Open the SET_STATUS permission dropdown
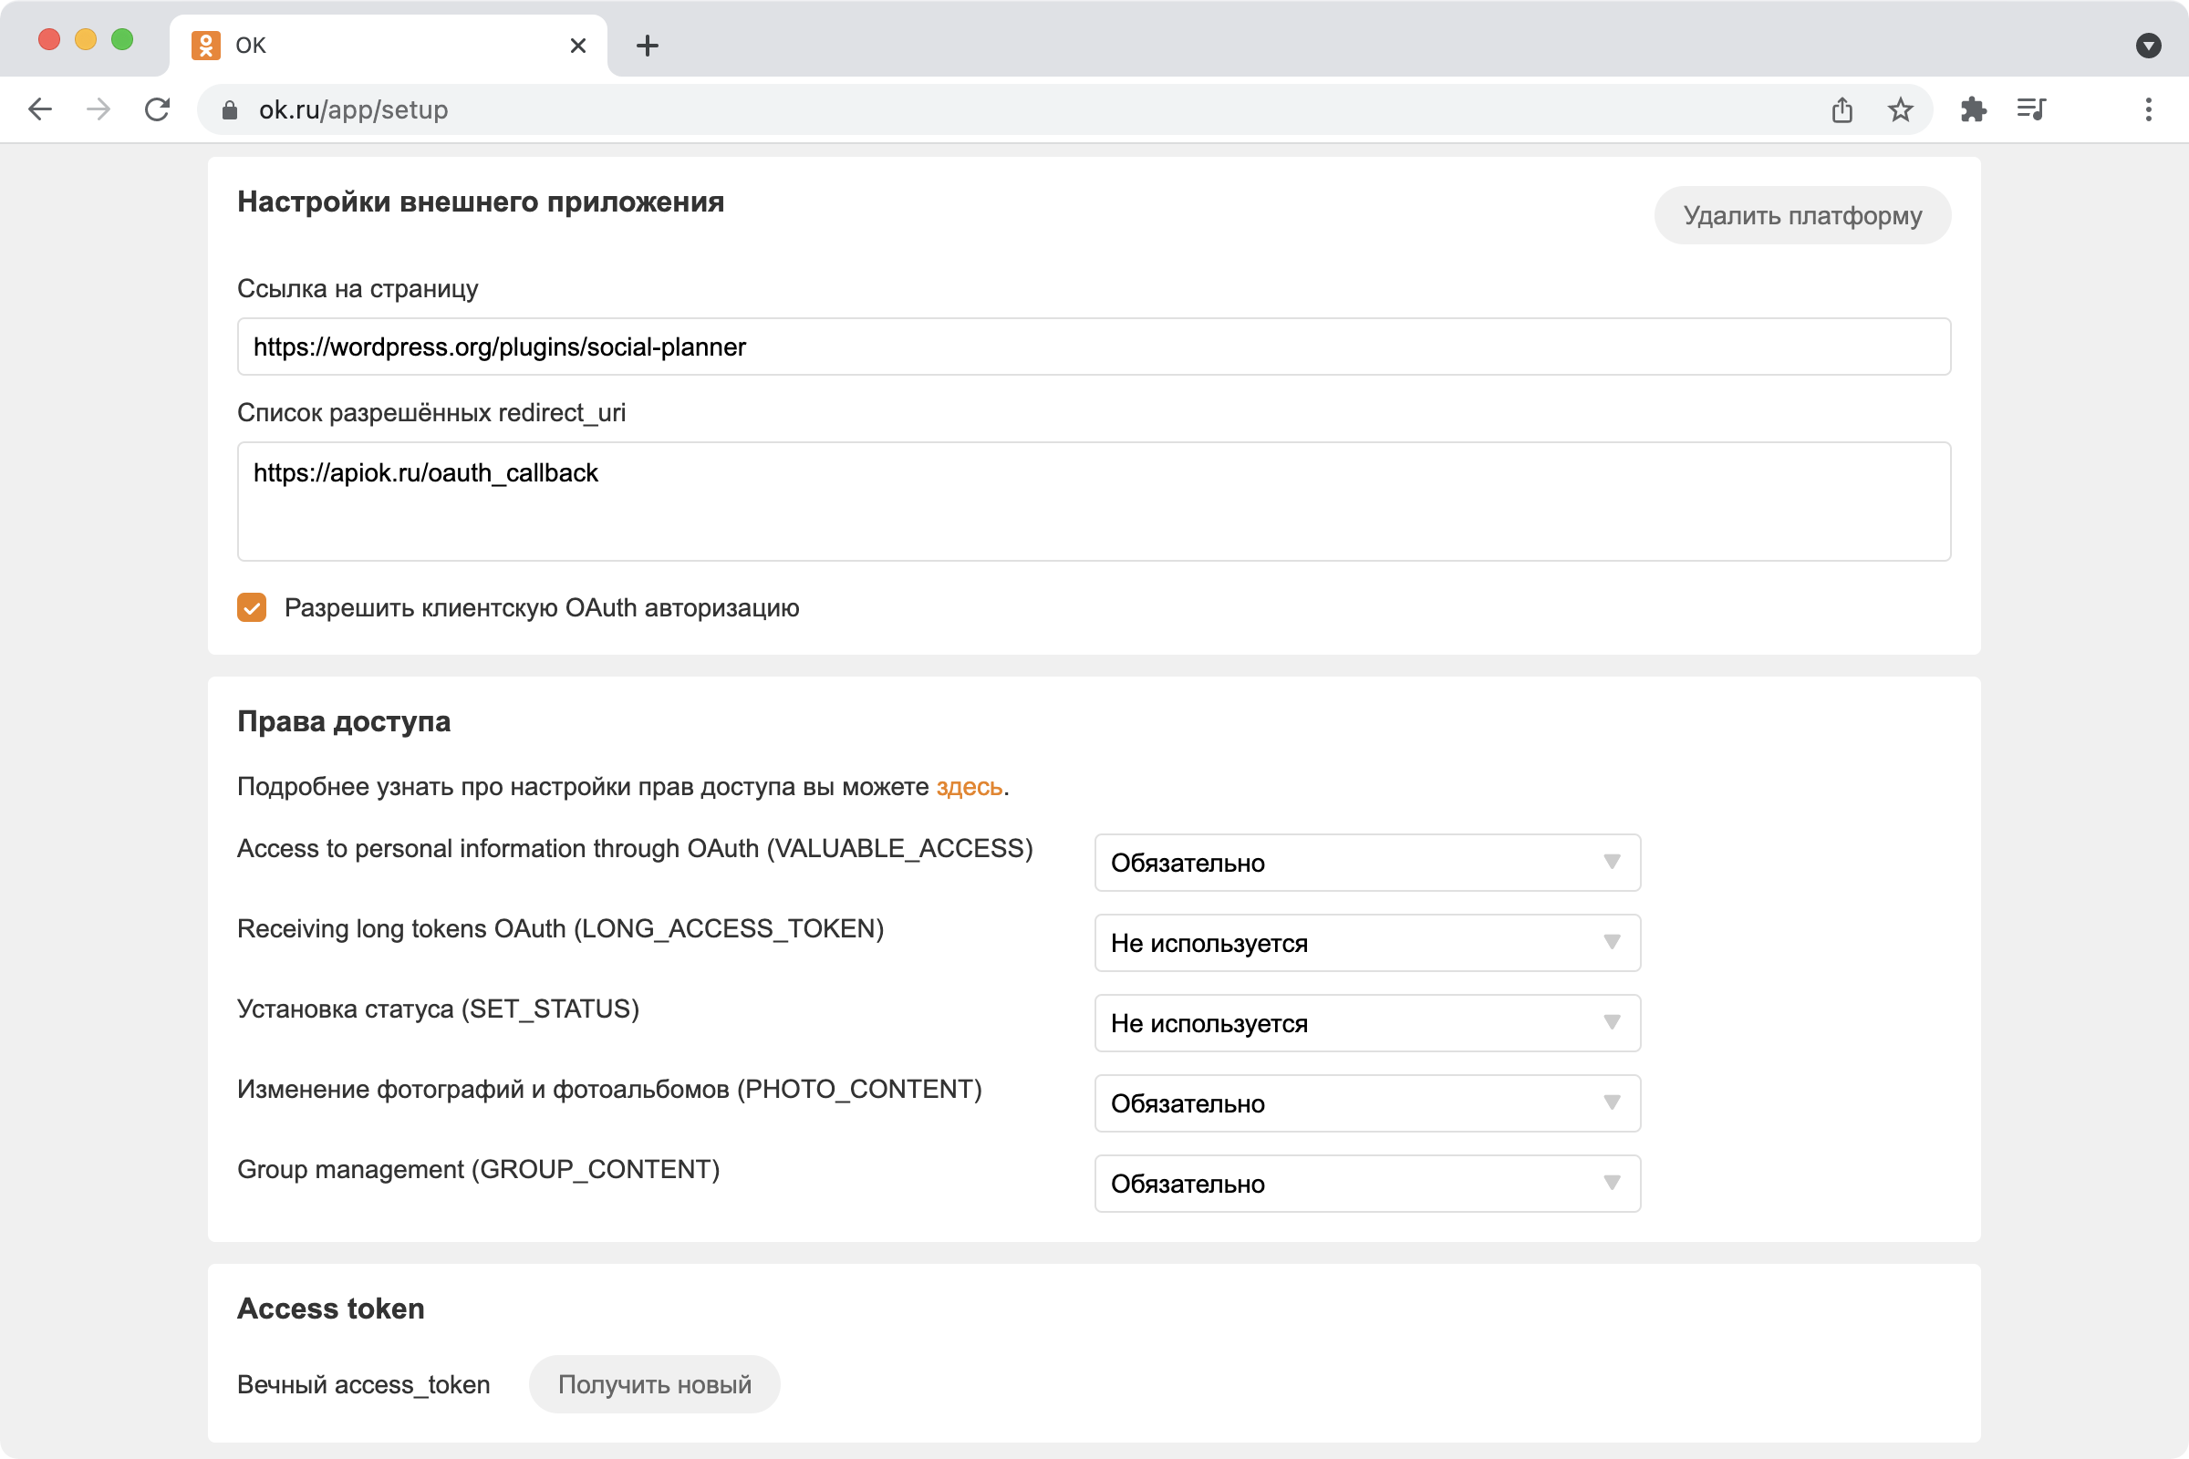 [x=1367, y=1022]
